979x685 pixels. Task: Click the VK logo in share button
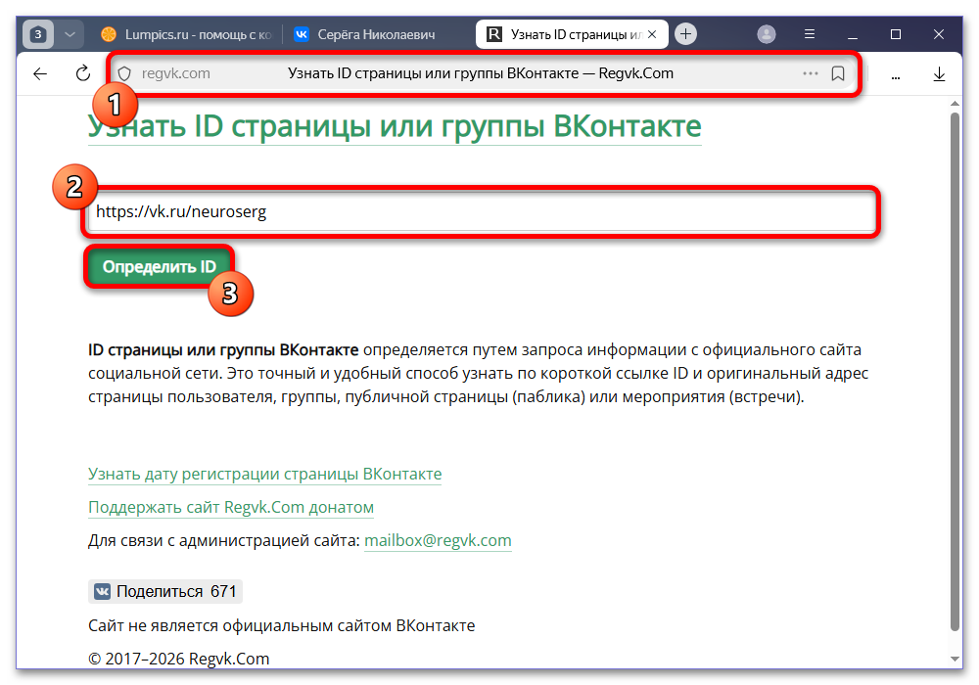point(102,591)
